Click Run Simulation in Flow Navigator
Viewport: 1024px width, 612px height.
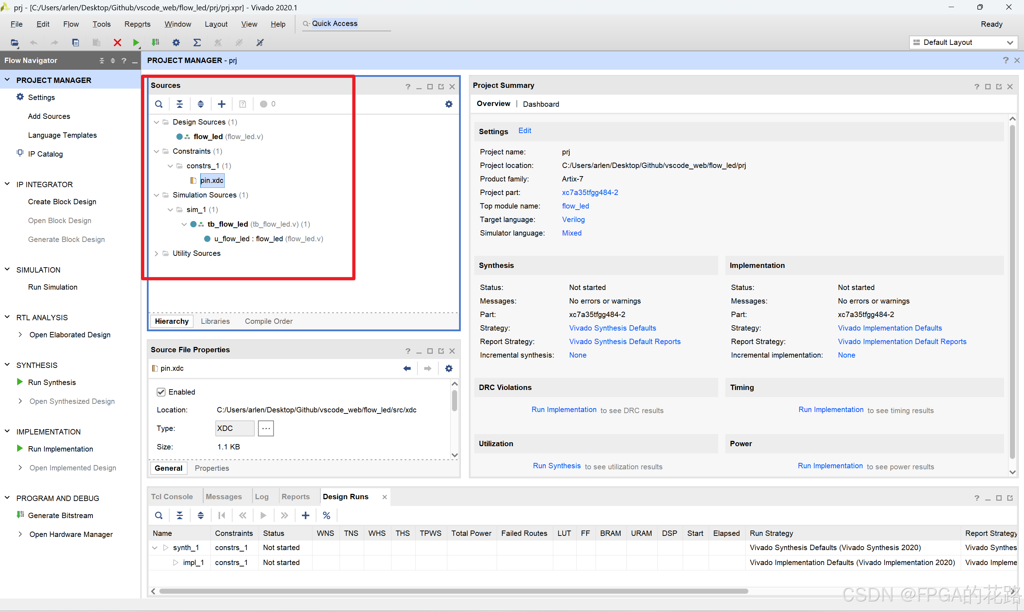(x=52, y=287)
